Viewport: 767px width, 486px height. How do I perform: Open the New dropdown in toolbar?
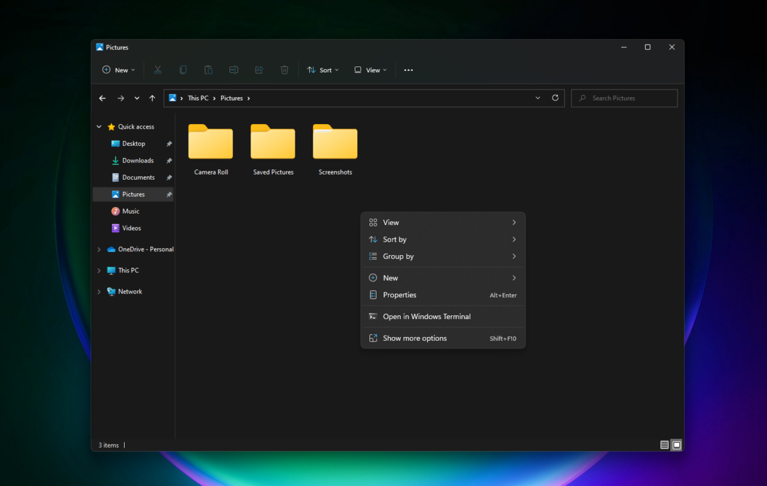pos(119,70)
